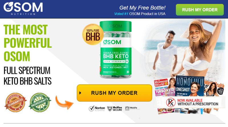Click the Satisfaction Guarantee orange badge
Image resolution: width=228 pixels, height=127 pixels.
15,102
